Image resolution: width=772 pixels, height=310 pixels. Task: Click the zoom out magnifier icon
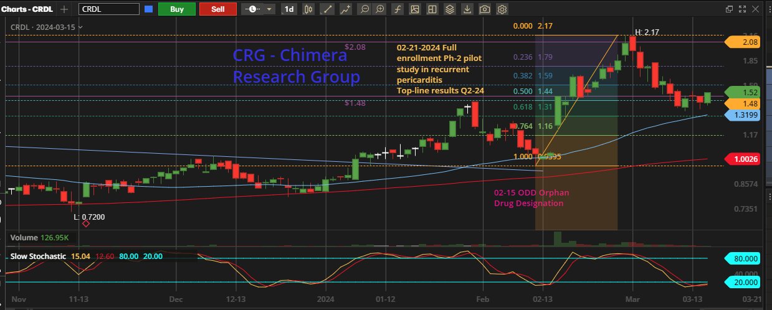click(364, 9)
